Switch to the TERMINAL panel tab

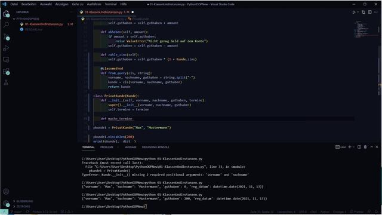88,148
